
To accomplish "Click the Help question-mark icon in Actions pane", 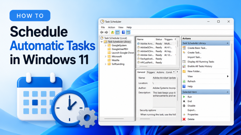I will click(184, 87).
